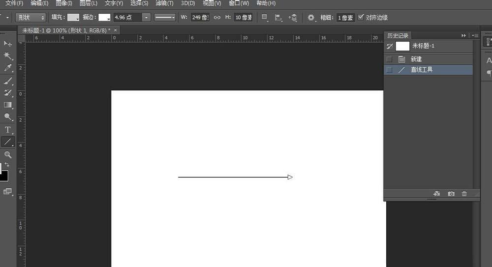Open path alignment options
The width and height of the screenshot is (492, 267).
tap(278, 18)
